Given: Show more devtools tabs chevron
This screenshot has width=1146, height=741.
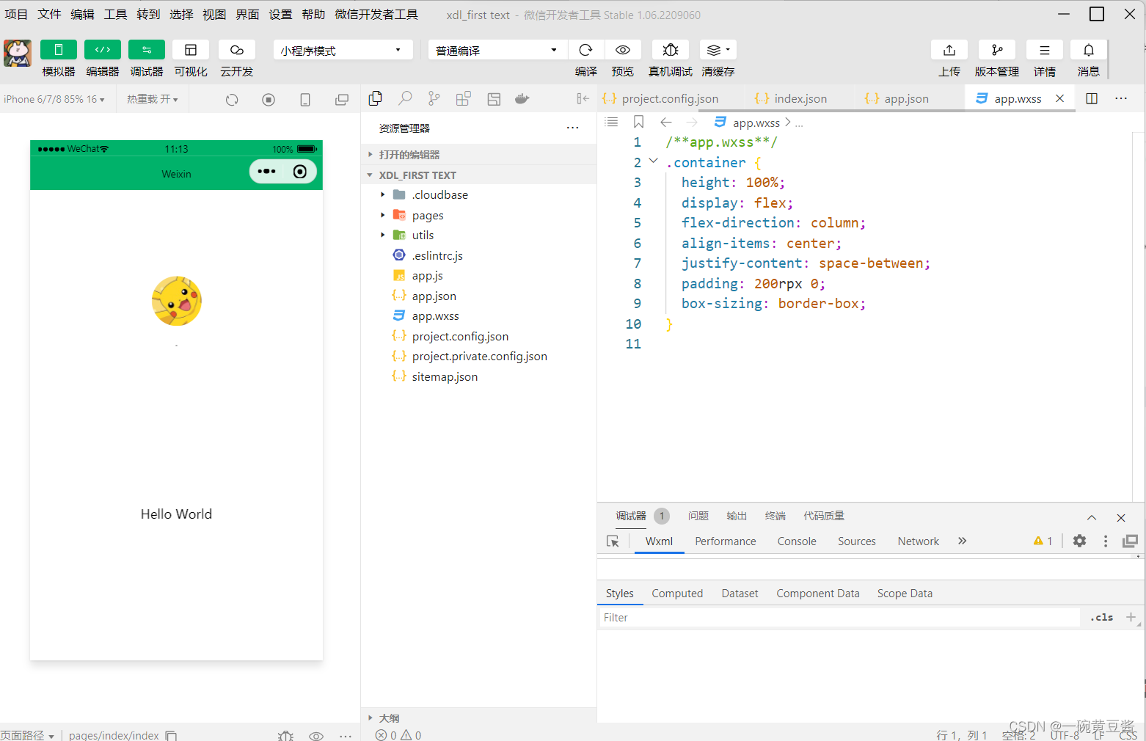Looking at the screenshot, I should click(x=962, y=541).
